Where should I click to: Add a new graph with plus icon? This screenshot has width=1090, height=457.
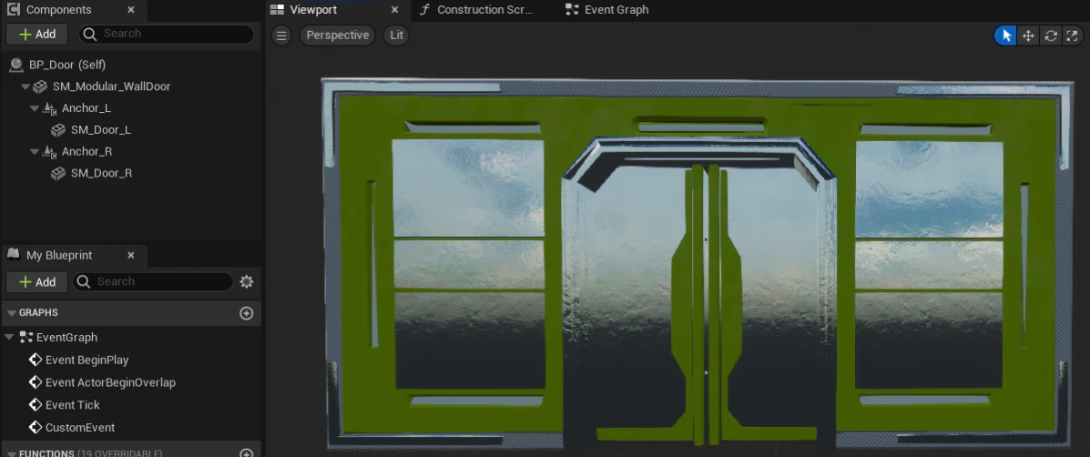(x=246, y=313)
